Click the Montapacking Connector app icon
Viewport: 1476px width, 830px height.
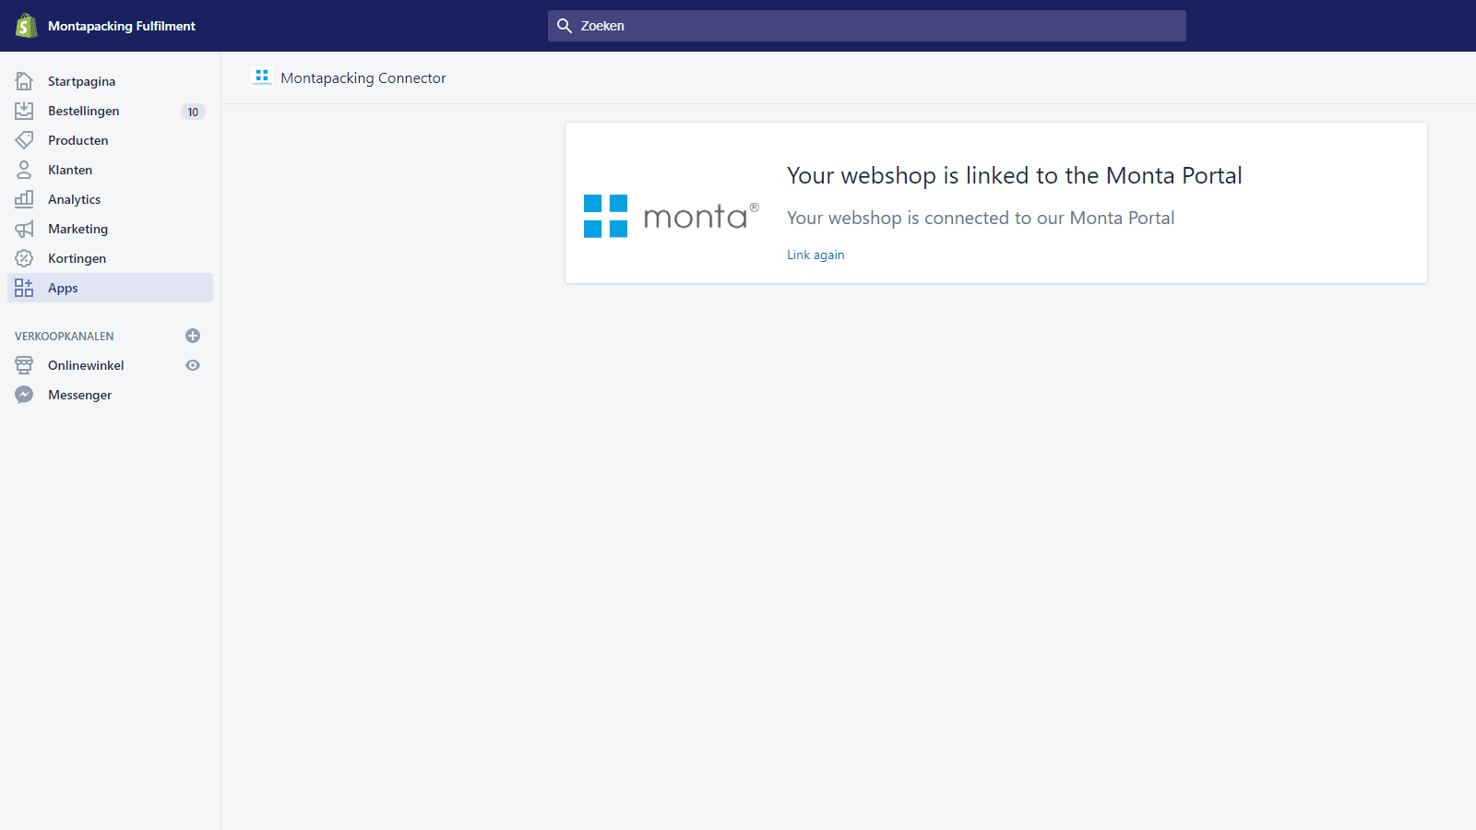click(x=262, y=77)
